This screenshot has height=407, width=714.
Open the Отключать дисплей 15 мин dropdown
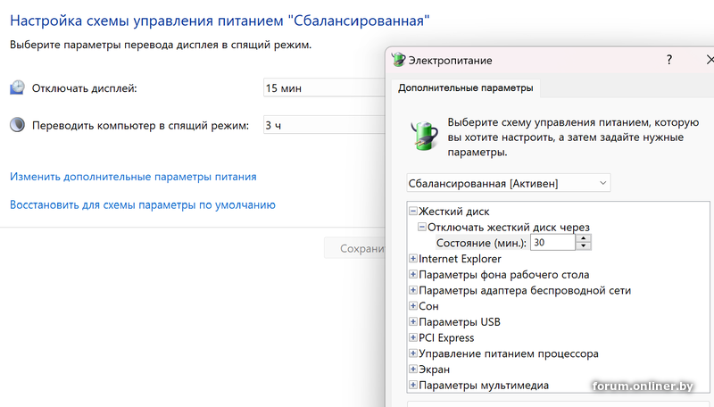coord(323,87)
